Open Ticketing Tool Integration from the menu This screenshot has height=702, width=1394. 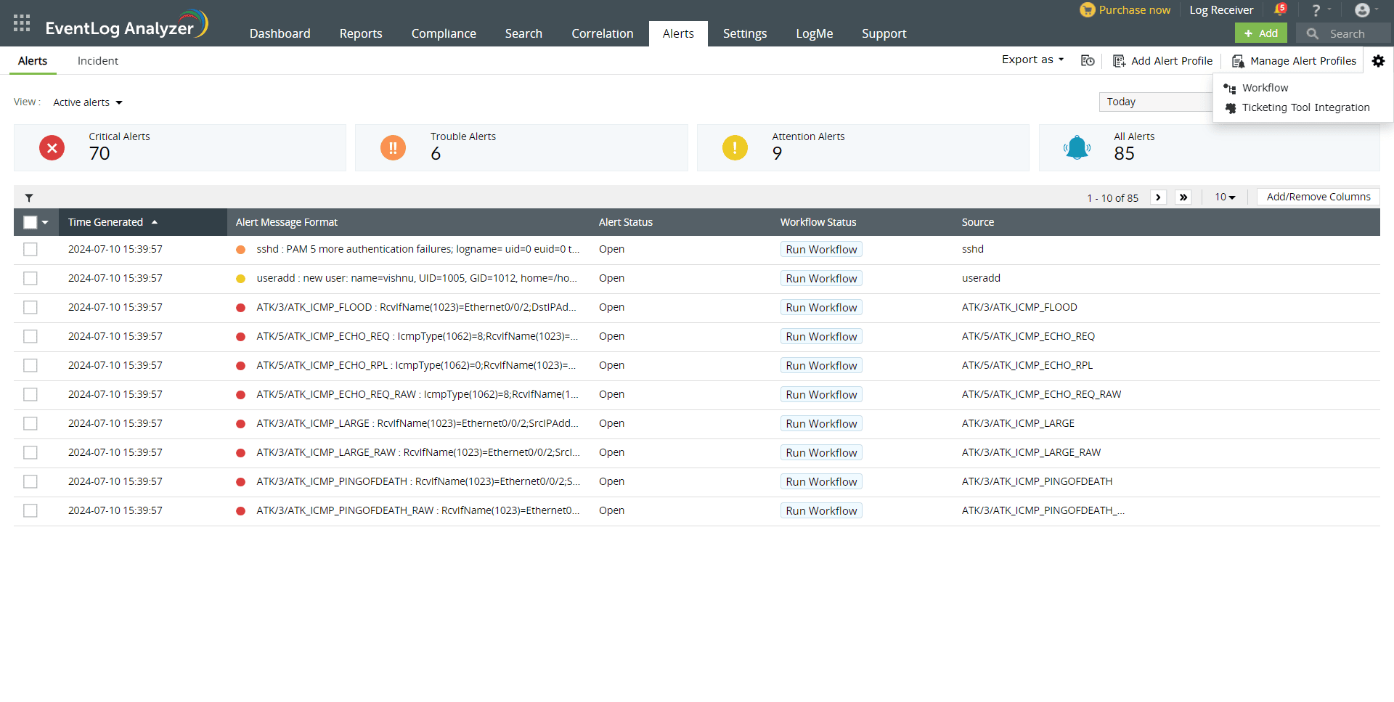coord(1305,107)
